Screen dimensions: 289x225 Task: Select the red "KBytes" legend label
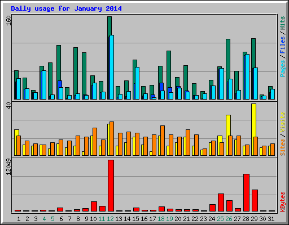click(x=283, y=202)
